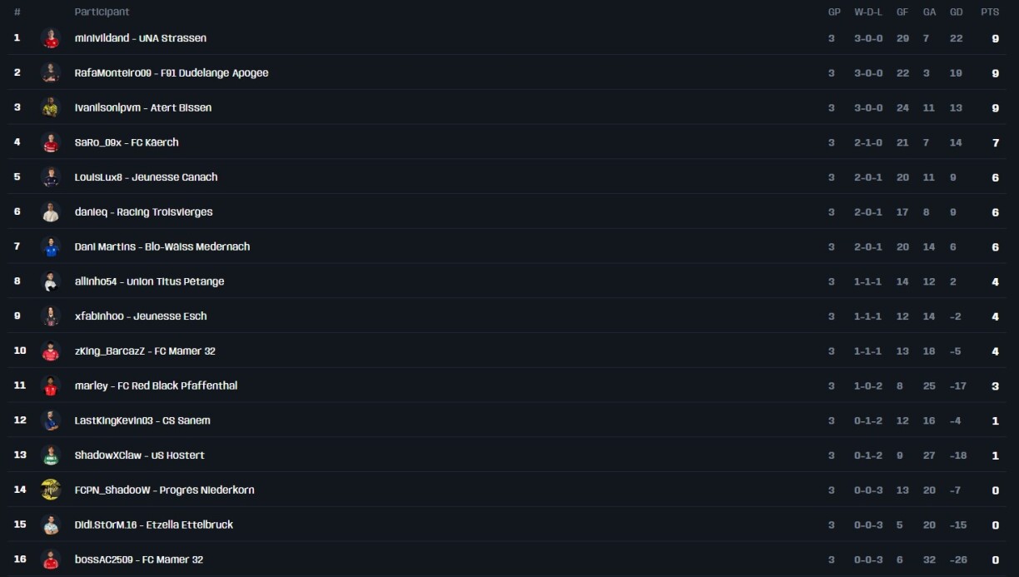
Task: Click miniVildand's avatar icon
Action: [51, 38]
